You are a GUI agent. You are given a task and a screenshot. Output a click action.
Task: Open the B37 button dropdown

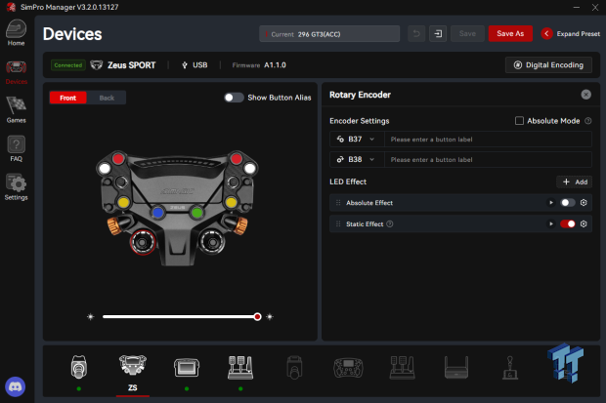coord(357,140)
